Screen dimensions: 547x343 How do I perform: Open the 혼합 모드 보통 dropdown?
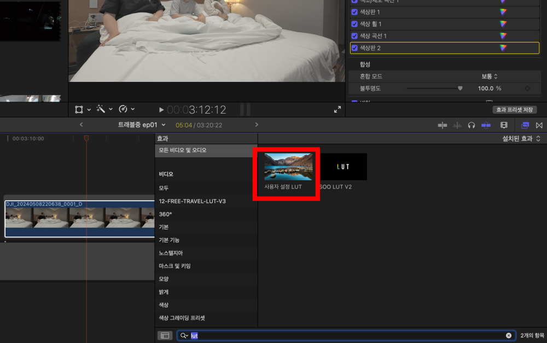click(490, 76)
